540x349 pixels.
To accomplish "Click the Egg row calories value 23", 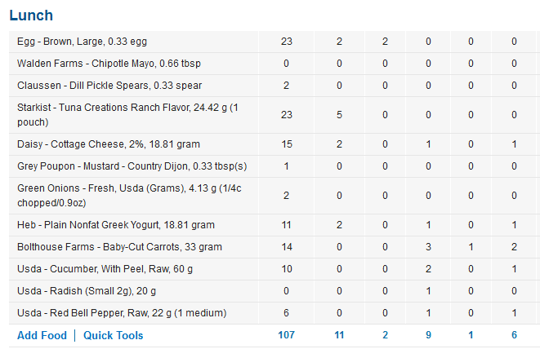I will click(286, 42).
